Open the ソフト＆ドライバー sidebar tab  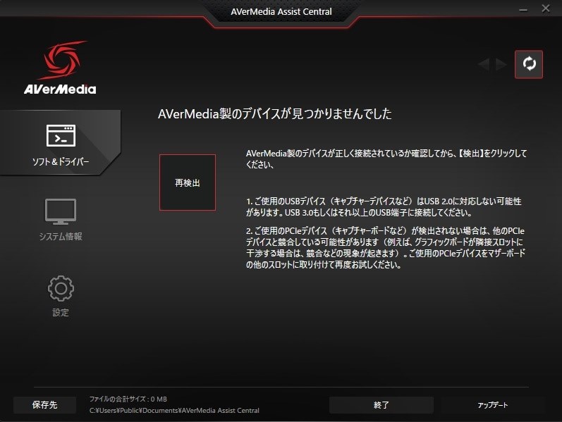tap(60, 142)
